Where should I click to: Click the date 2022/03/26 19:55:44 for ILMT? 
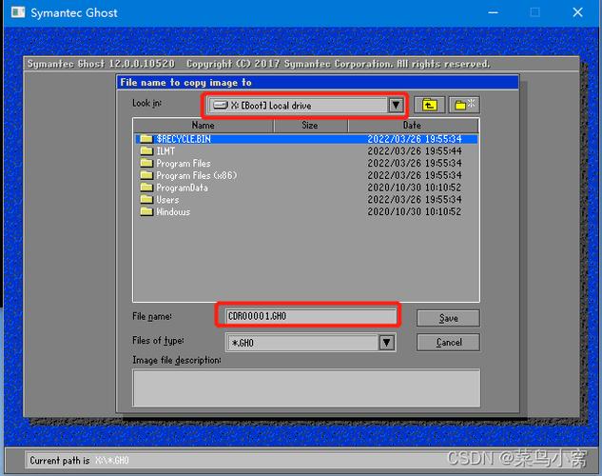tap(415, 151)
